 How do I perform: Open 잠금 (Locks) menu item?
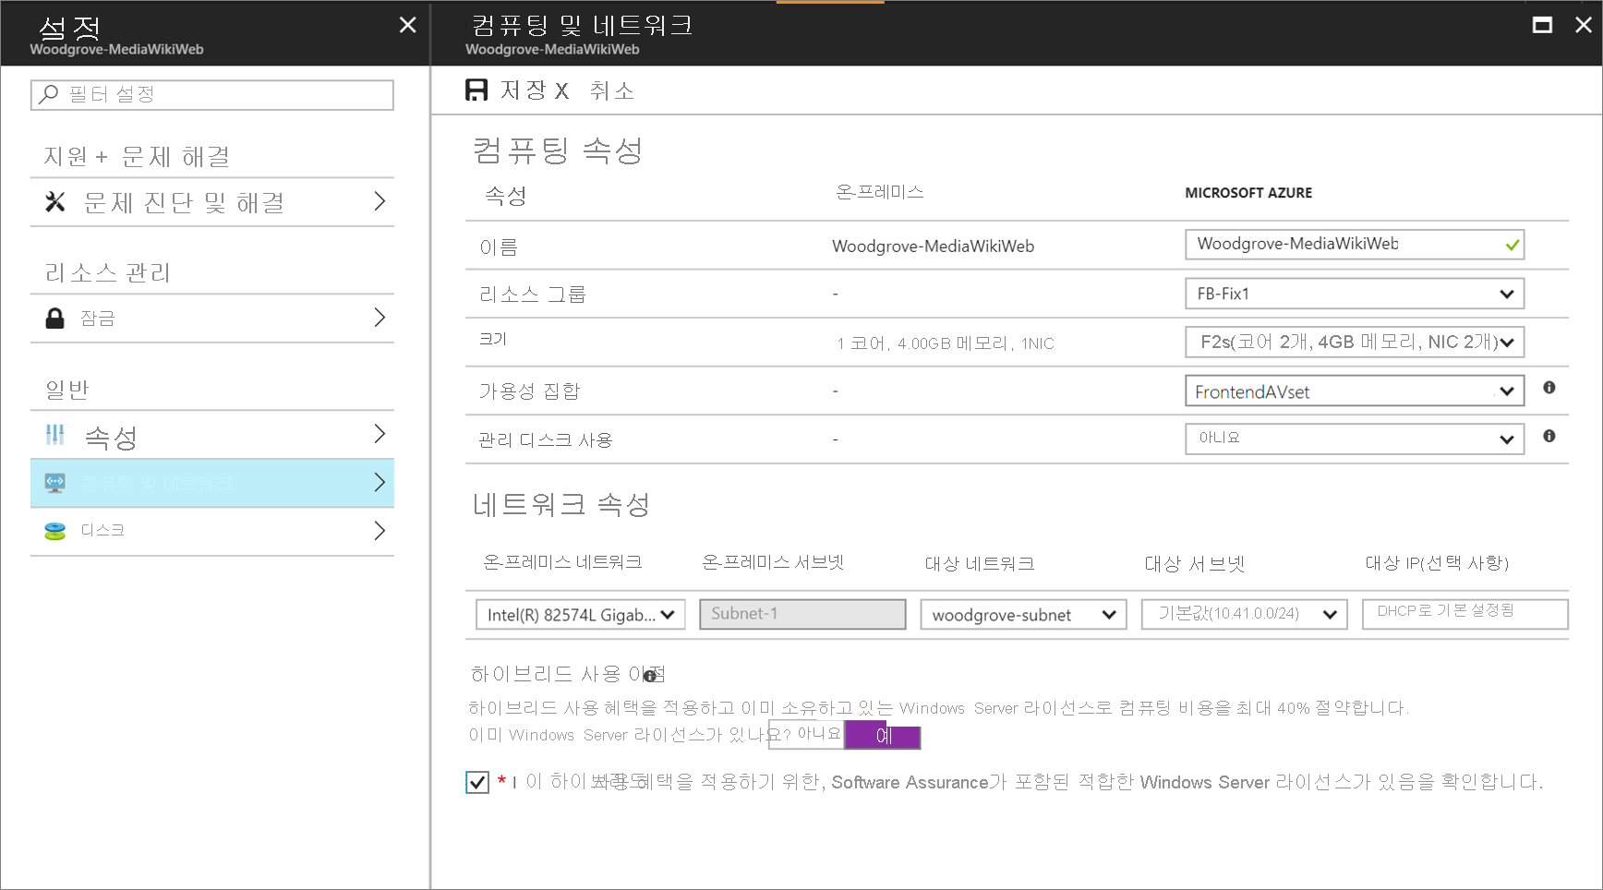(x=212, y=318)
